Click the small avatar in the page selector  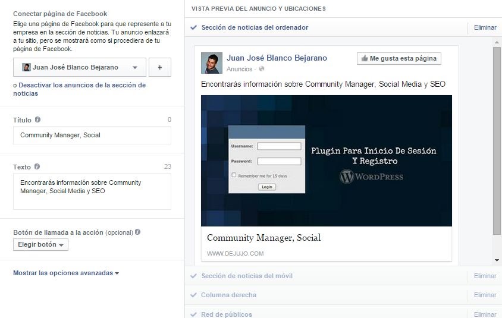tap(26, 67)
